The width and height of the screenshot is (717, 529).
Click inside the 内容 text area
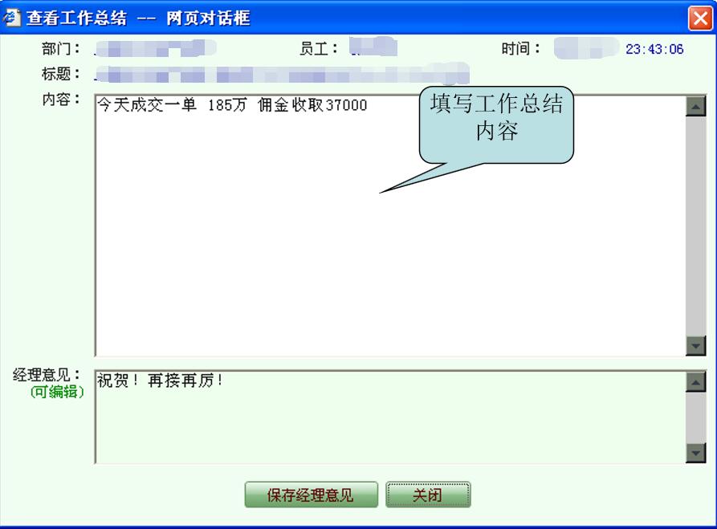390,226
